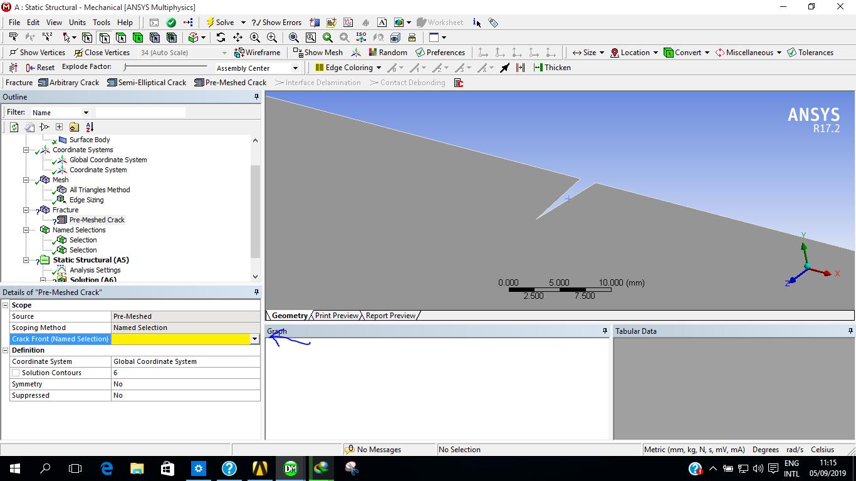Toggle the Solution Contours checkbox
Screen dimensions: 856x481
click(16, 373)
